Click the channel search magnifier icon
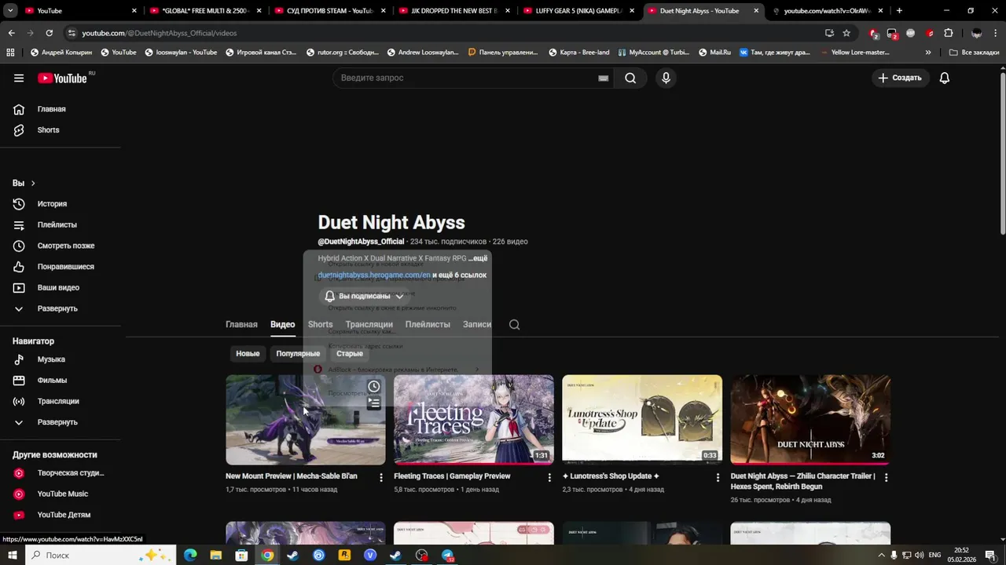Screen dimensions: 1006x565 (515, 325)
